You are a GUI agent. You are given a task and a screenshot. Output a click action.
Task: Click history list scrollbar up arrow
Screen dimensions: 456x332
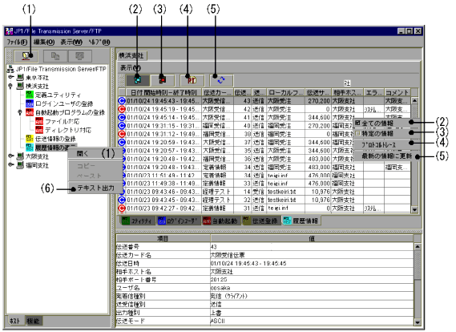coord(414,101)
